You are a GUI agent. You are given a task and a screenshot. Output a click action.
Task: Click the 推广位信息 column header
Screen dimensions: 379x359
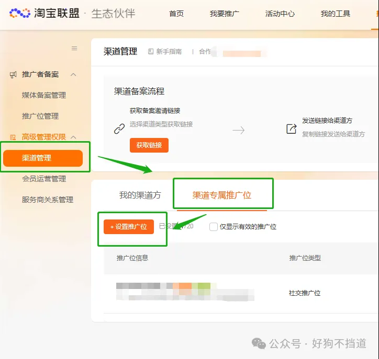132,258
